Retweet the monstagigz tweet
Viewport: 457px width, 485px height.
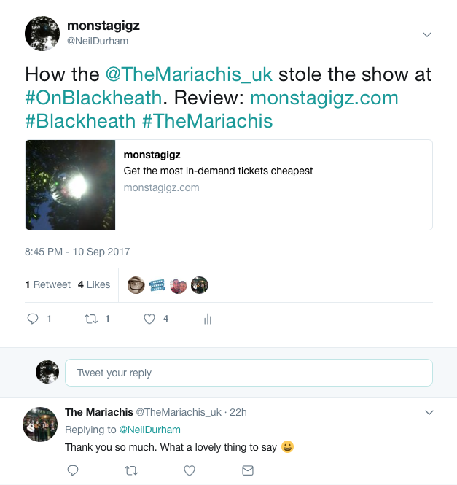pyautogui.click(x=91, y=319)
